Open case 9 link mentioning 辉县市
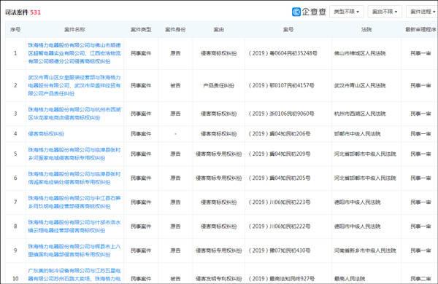438x284 pixels. (74, 251)
